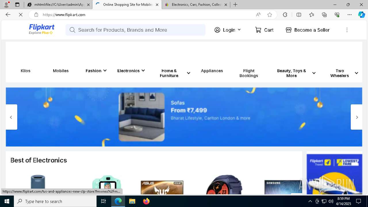Switch to the Electronics, Cars, Fashion tab

click(x=196, y=5)
